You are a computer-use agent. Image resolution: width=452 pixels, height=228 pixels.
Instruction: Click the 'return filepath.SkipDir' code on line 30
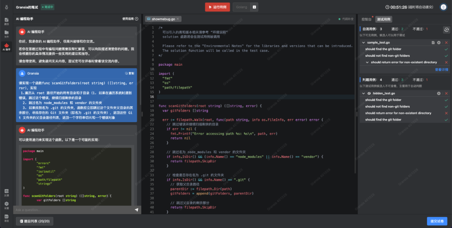(x=193, y=161)
